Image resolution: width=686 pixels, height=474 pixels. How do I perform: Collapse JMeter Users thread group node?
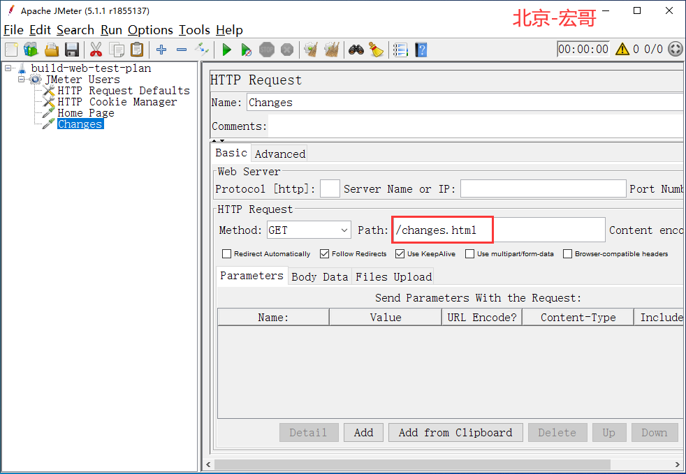[21, 80]
